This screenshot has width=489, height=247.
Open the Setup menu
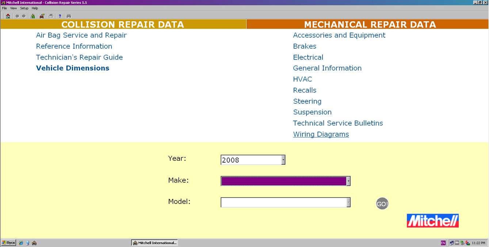coord(24,8)
